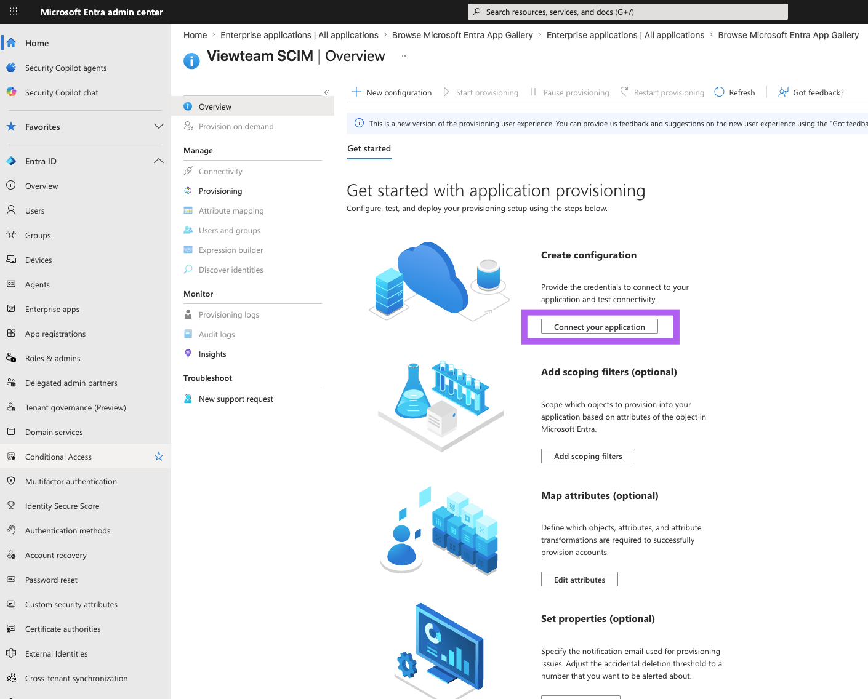Open the Roles & admins icon
The image size is (868, 699).
click(x=11, y=358)
